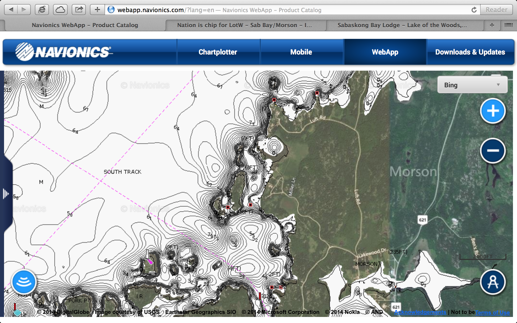Open the reading list icon in toolbar

42,10
